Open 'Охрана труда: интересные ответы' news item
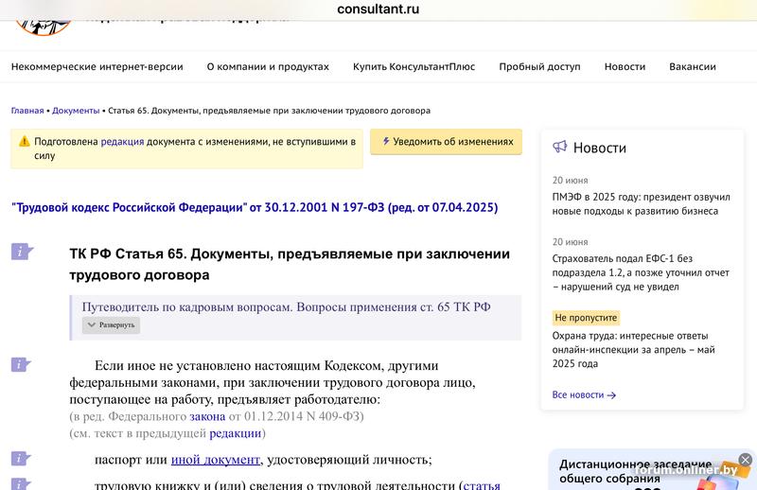Viewport: 757px width, 490px height. (x=633, y=349)
